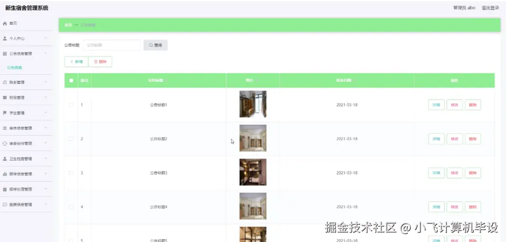The width and height of the screenshot is (506, 242).
Task: Click 修改 for 公告标题4
Action: [x=455, y=207]
